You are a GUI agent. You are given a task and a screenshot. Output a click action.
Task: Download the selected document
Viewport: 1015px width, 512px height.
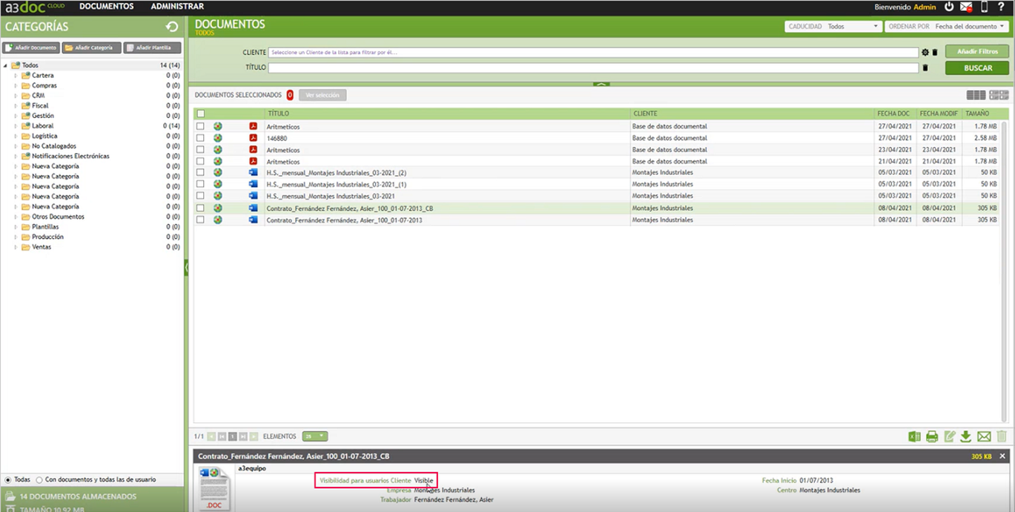click(966, 437)
